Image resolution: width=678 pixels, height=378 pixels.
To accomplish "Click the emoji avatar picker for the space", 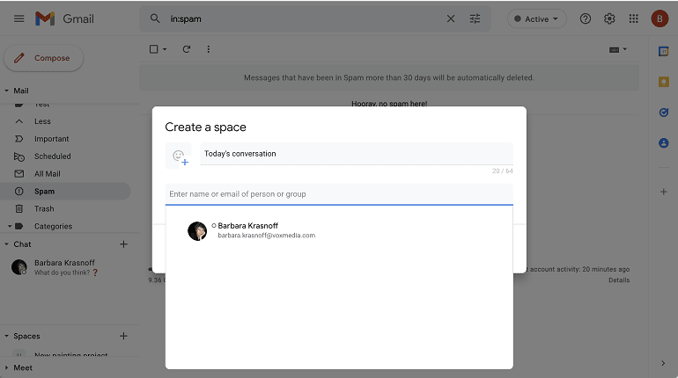I will pos(179,156).
